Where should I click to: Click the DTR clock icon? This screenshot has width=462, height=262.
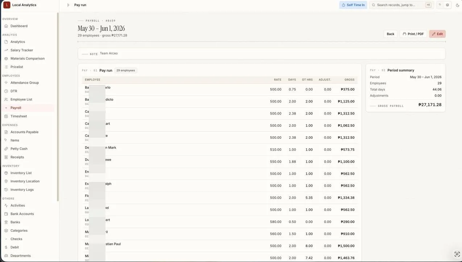click(6, 91)
